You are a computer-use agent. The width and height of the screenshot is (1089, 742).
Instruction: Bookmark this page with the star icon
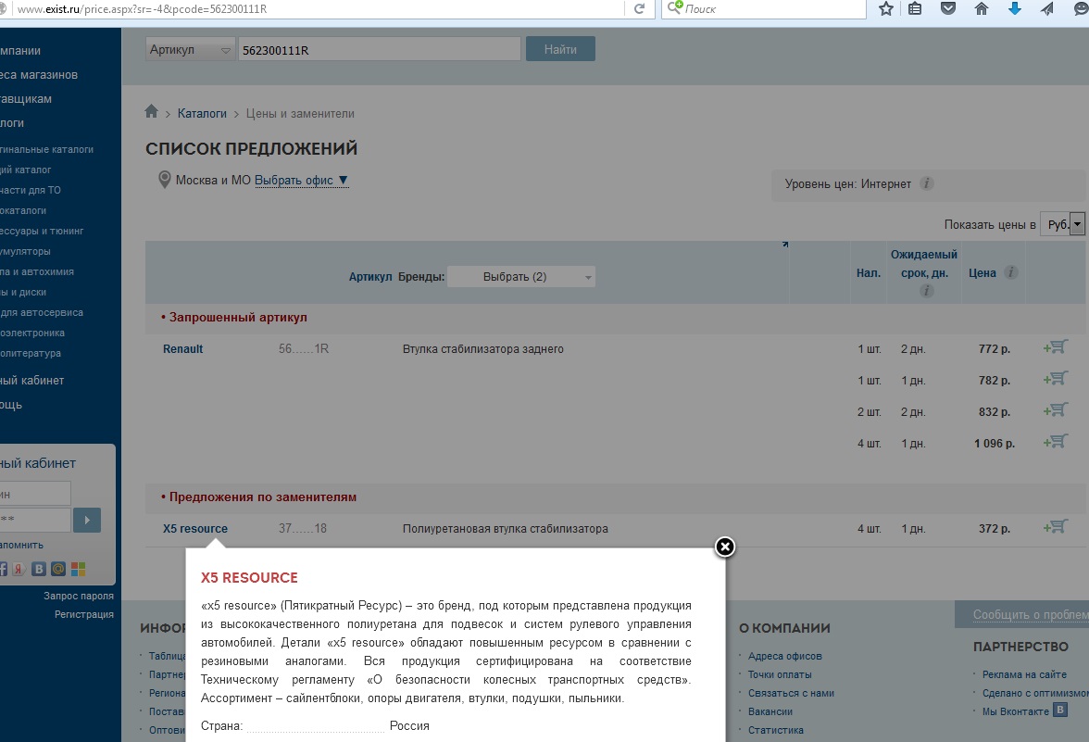point(886,9)
